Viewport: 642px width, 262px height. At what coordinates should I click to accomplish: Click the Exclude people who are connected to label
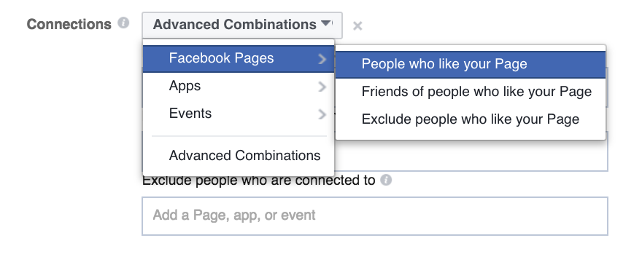point(259,180)
